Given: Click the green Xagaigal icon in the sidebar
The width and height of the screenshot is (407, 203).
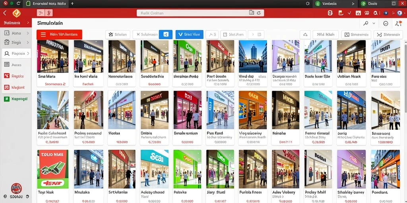Looking at the screenshot, I should pos(7,99).
